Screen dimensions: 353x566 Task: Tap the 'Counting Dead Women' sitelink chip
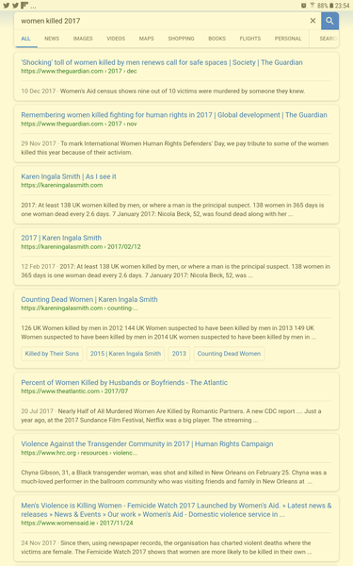coord(229,354)
